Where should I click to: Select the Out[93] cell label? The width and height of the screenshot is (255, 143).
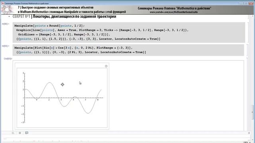[x=8, y=58]
